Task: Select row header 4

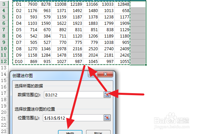Action: 4,10
